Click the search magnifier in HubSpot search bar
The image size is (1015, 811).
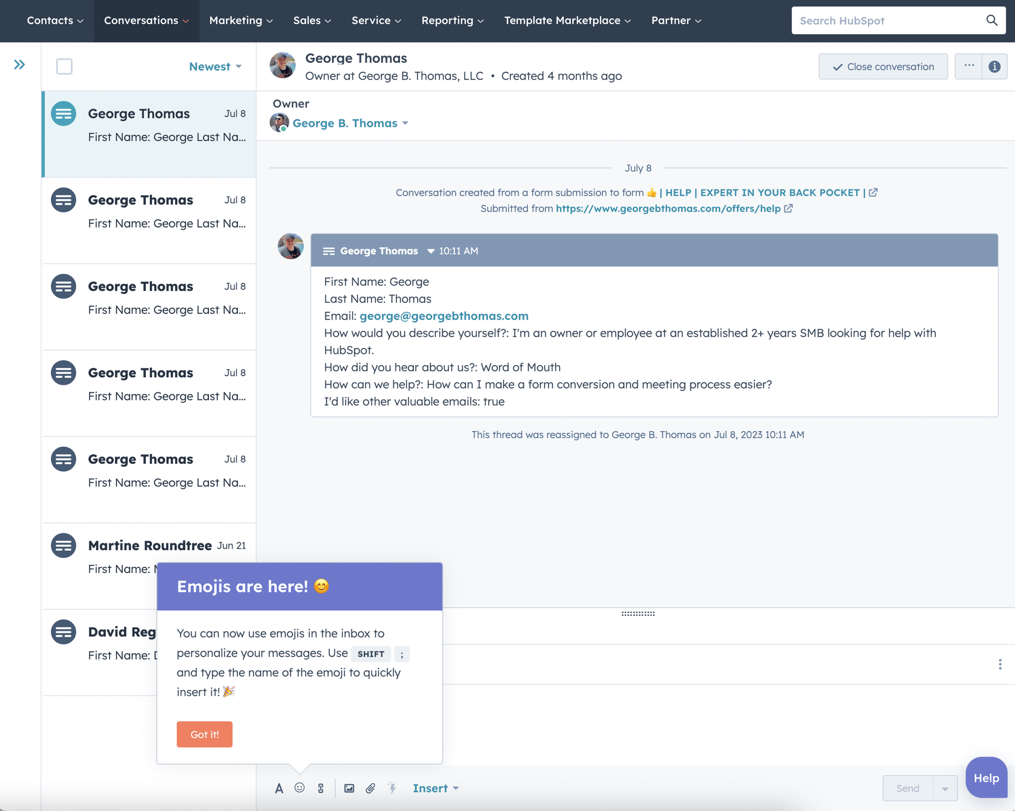click(991, 21)
